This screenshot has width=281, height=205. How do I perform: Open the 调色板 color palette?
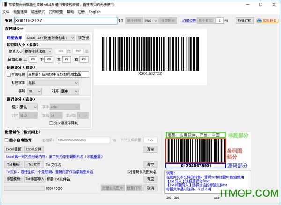click(83, 38)
